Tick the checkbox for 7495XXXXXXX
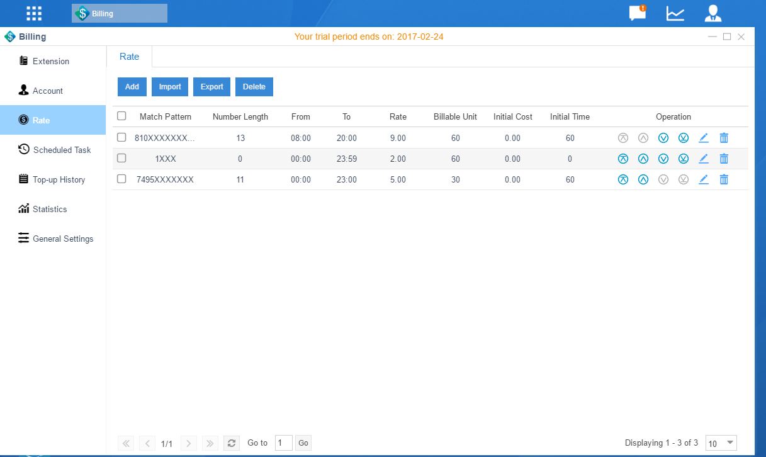 121,179
